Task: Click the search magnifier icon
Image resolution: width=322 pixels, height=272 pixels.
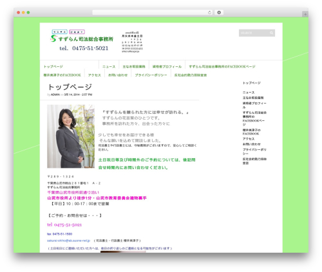Action: 271,33
